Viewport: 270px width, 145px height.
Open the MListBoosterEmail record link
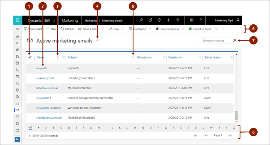point(47,88)
